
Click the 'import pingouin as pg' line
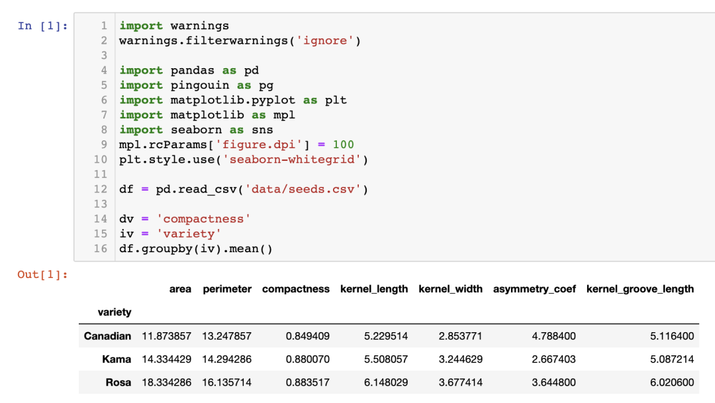(197, 85)
